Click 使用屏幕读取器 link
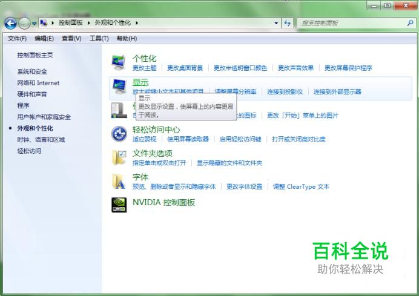 [188, 139]
